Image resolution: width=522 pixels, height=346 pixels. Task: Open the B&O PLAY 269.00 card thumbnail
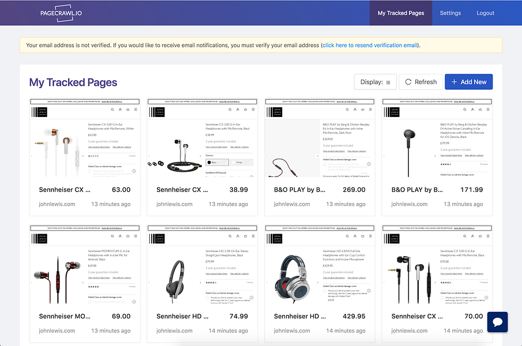(320, 138)
